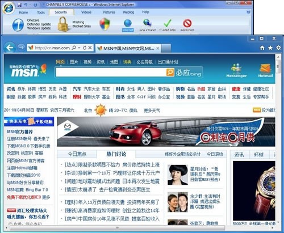
Task: Open a new blank tab
Action: pos(166,48)
